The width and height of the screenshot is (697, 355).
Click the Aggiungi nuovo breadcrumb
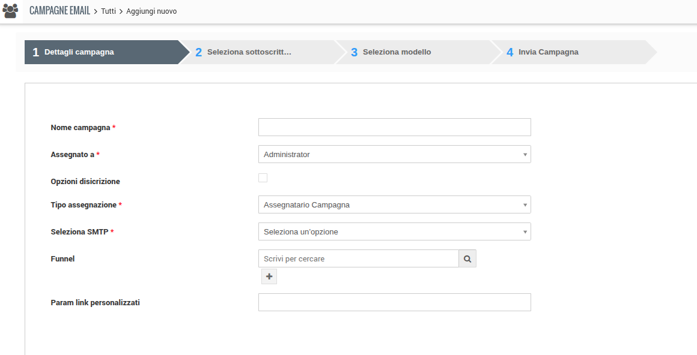coord(151,11)
